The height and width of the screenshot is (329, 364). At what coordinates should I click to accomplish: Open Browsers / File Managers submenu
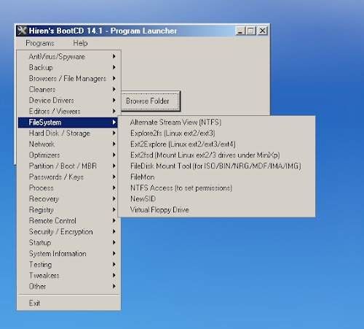[x=68, y=78]
